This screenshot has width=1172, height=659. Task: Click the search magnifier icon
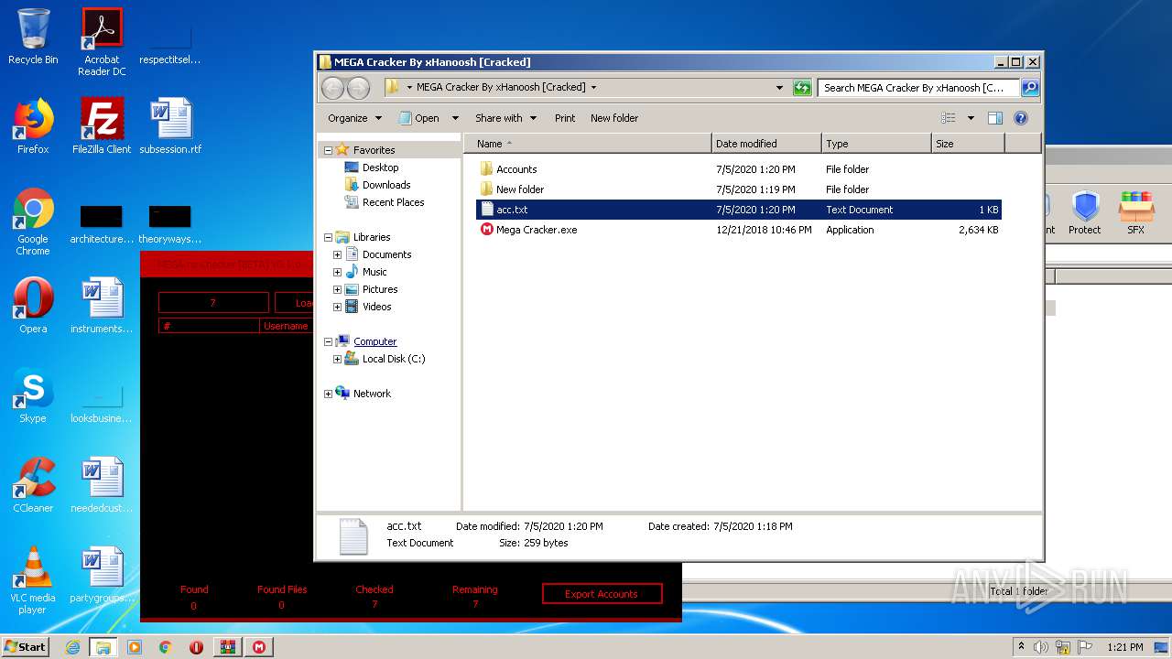(x=1030, y=88)
